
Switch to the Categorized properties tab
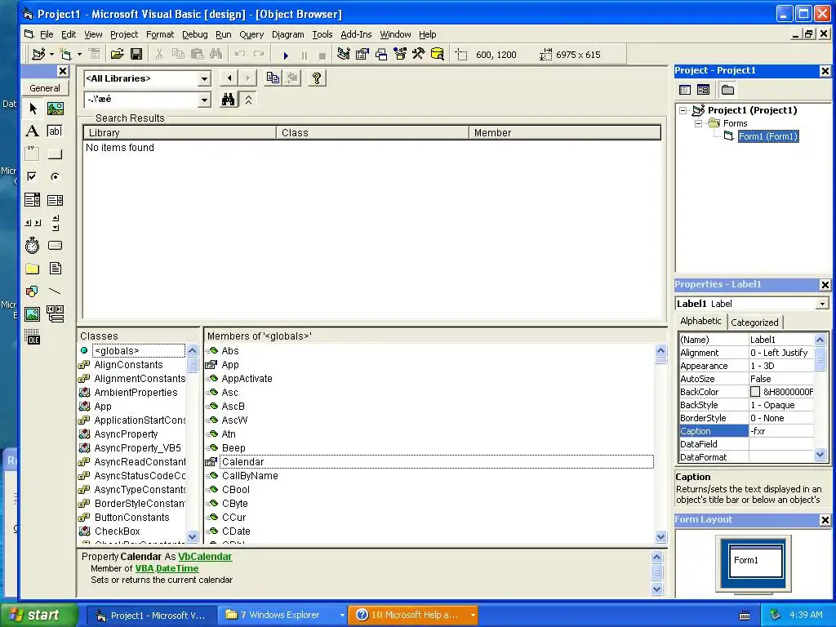754,322
